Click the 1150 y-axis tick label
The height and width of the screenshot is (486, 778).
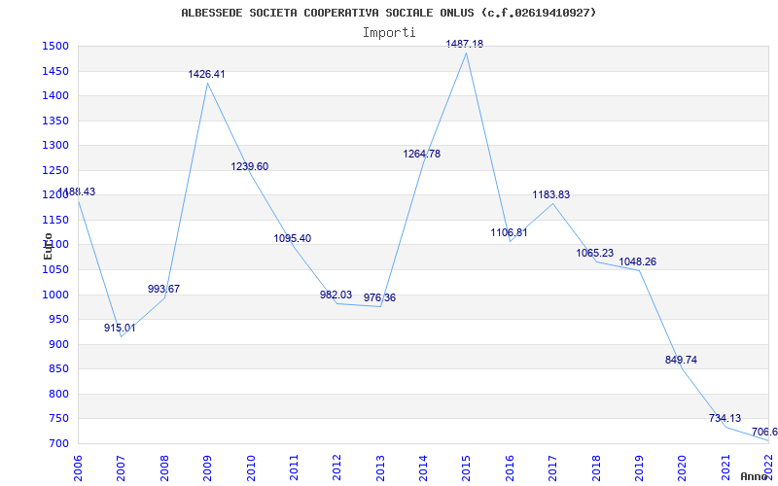tap(56, 221)
